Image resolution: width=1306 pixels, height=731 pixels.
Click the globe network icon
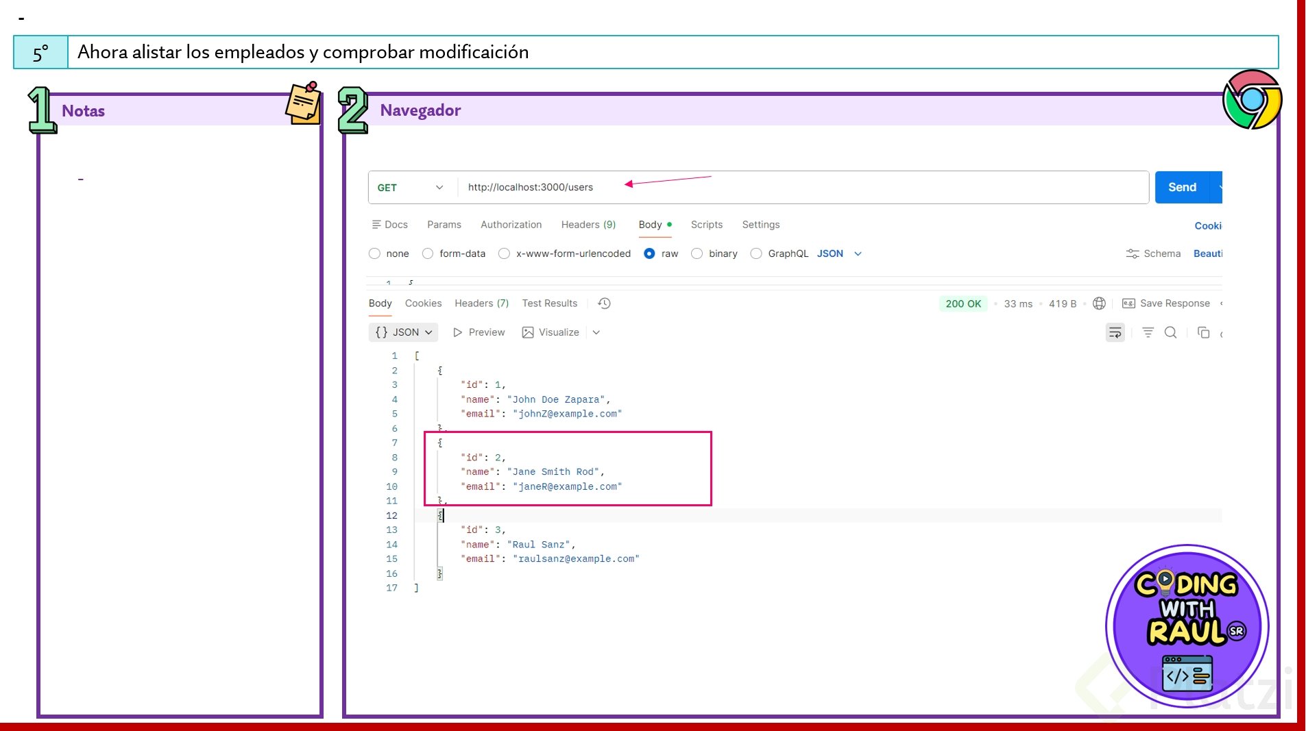point(1099,303)
